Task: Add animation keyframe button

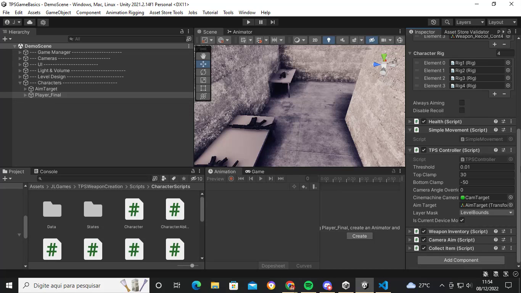Action: [304, 187]
